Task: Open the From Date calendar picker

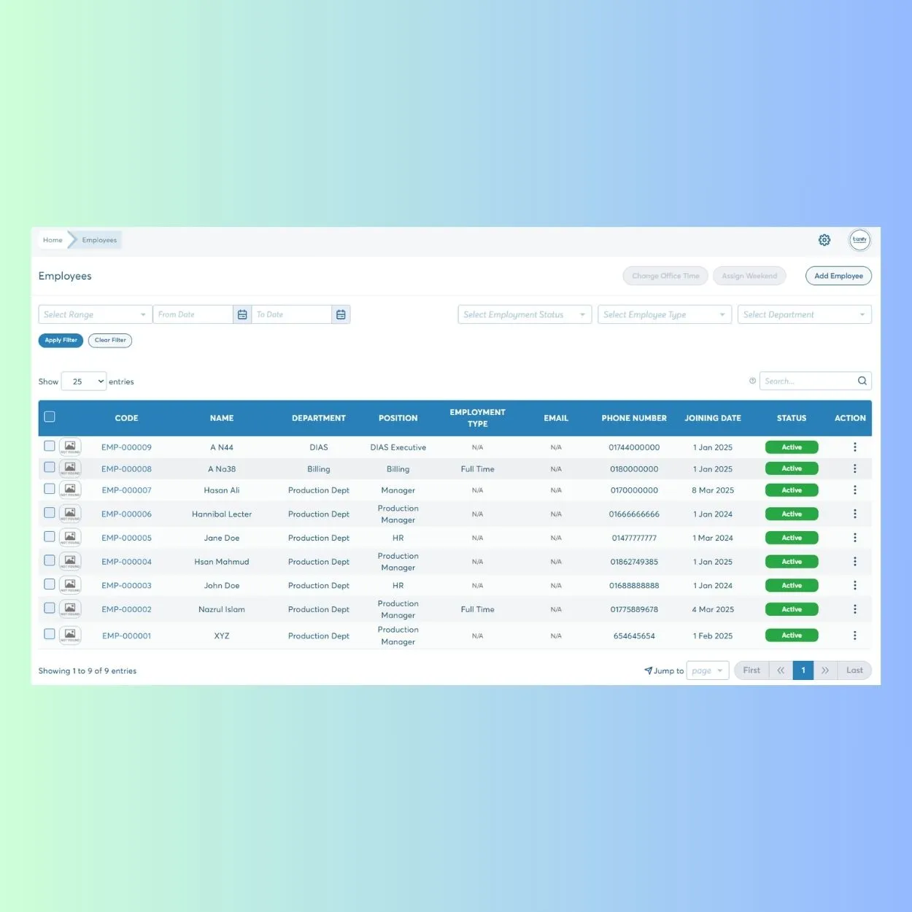Action: click(242, 314)
